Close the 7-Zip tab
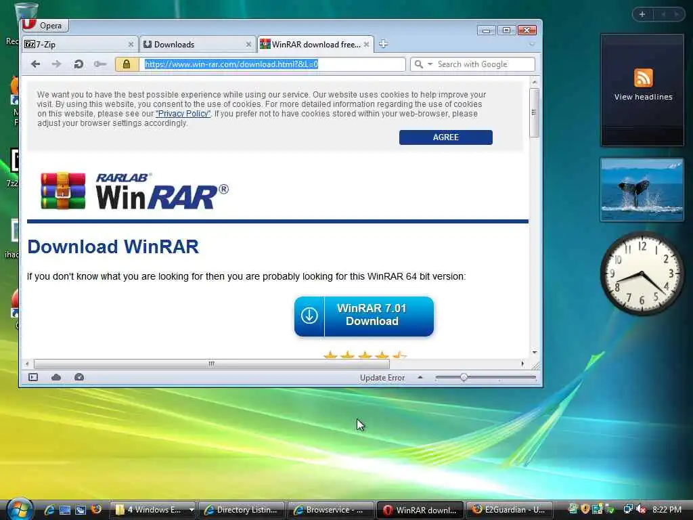 point(131,44)
